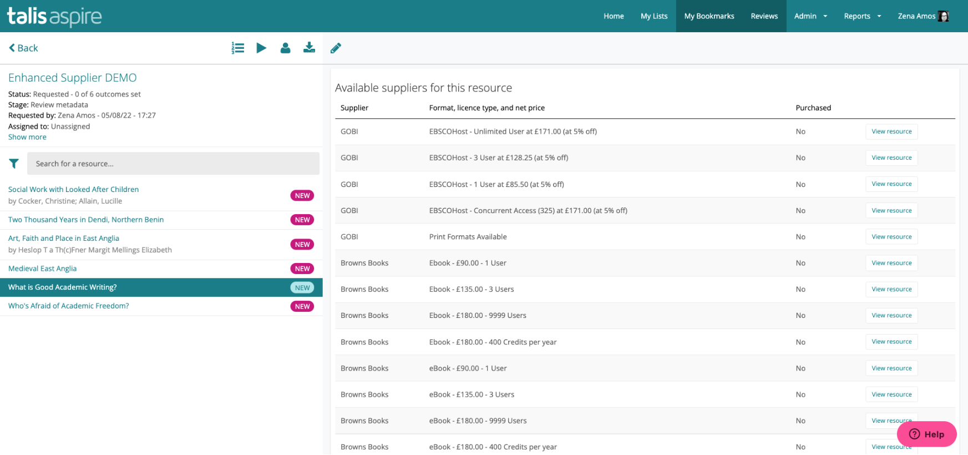Open the Reviews menu item
This screenshot has height=455, width=968.
[x=764, y=16]
